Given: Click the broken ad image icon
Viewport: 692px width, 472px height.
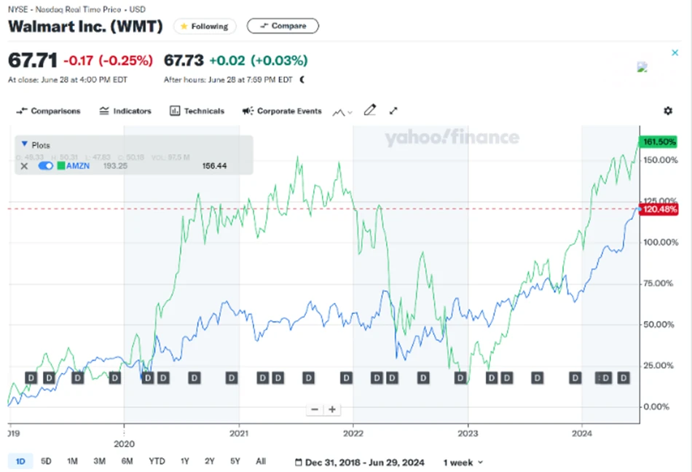Looking at the screenshot, I should coord(642,67).
